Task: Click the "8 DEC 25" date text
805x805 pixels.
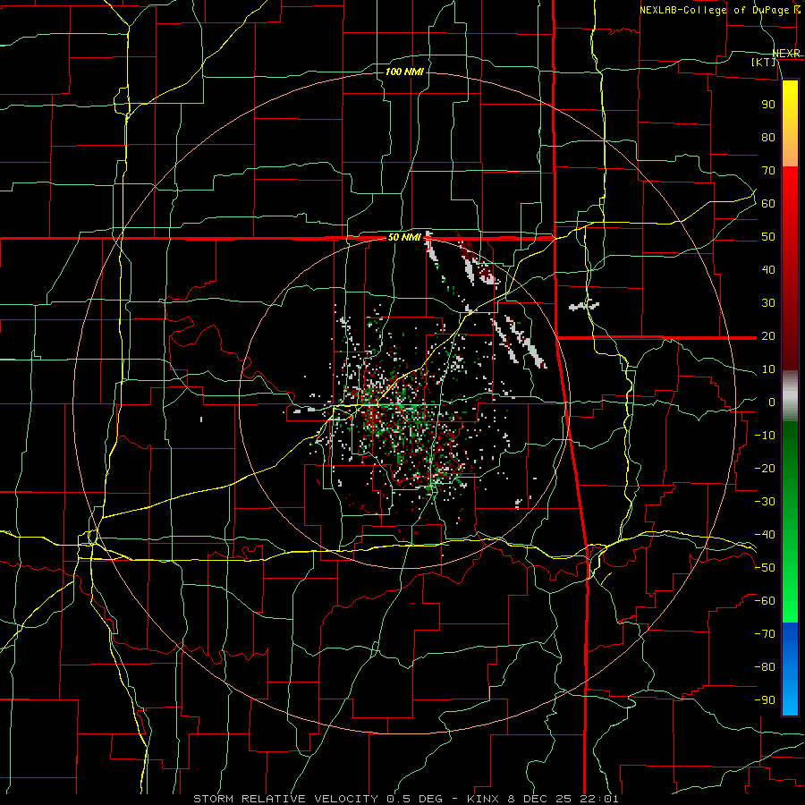Action: (x=542, y=799)
